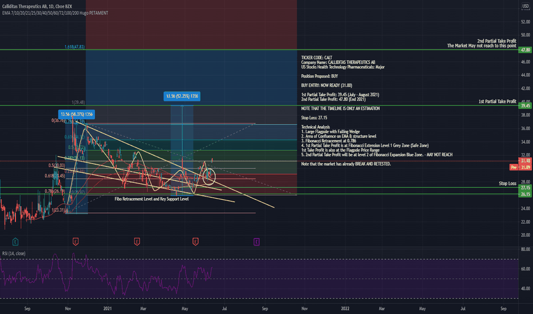Click the Pre 31.09 pre-market price label

click(x=520, y=167)
